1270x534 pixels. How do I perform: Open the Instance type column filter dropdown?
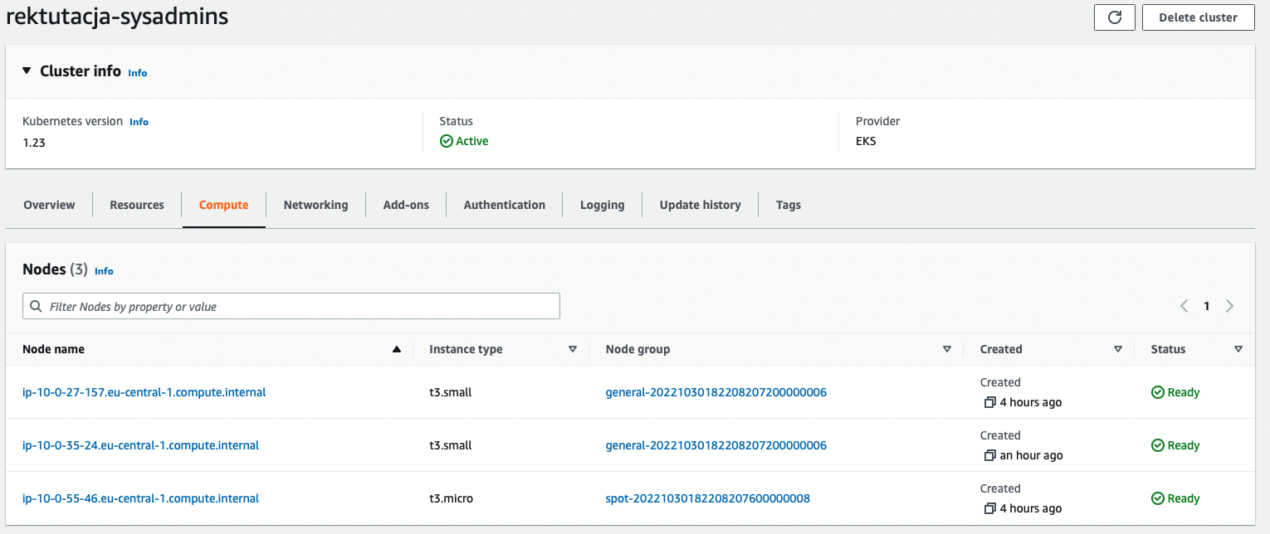click(x=572, y=349)
